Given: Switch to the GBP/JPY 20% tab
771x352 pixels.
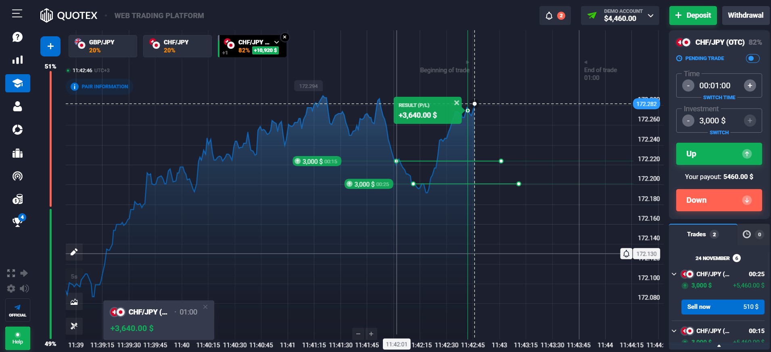Looking at the screenshot, I should click(103, 46).
